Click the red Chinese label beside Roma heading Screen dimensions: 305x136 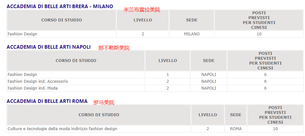click(104, 103)
